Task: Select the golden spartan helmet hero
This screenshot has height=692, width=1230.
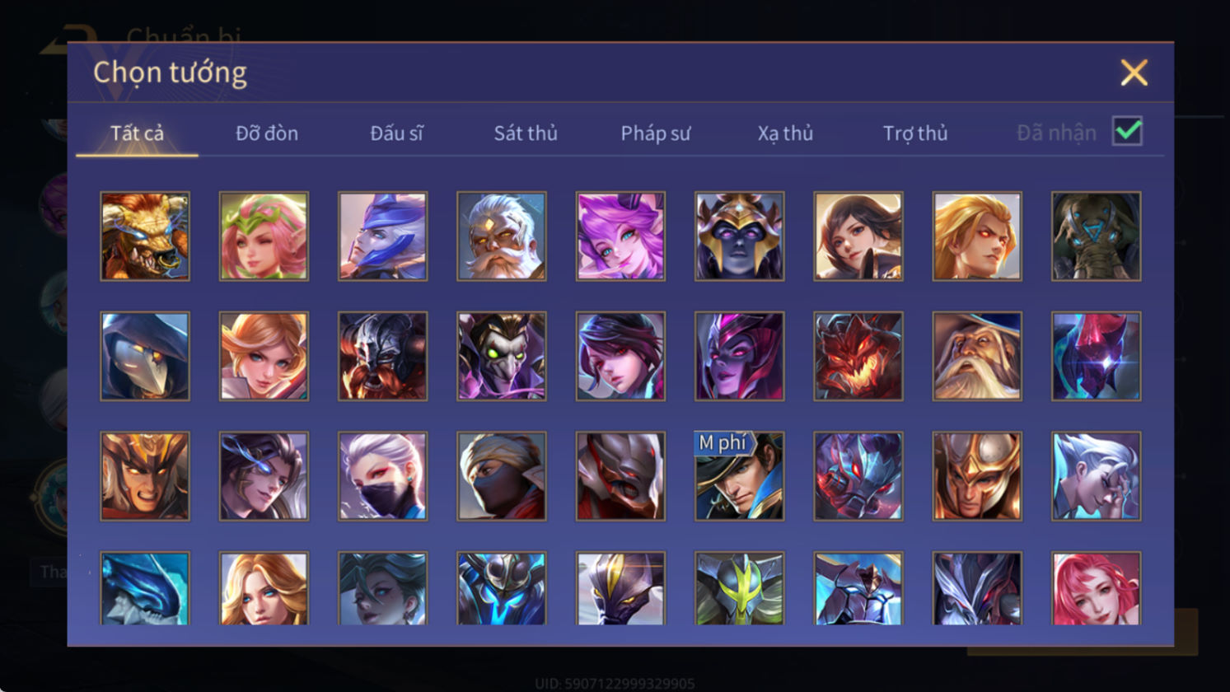Action: [x=977, y=476]
